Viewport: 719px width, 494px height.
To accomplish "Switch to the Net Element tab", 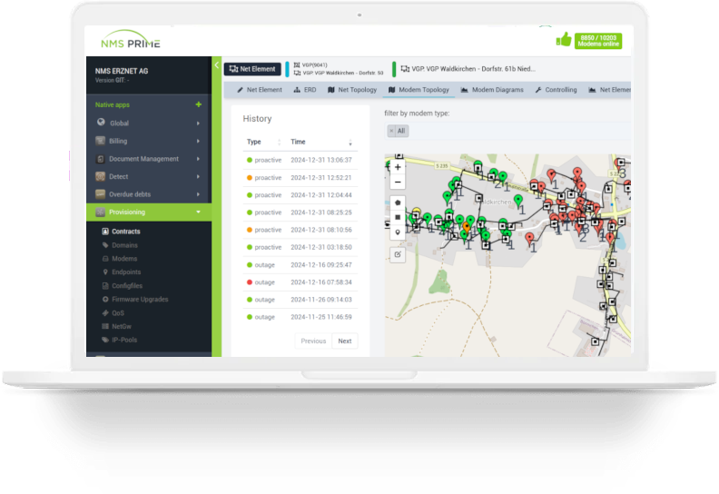I will (x=260, y=90).
